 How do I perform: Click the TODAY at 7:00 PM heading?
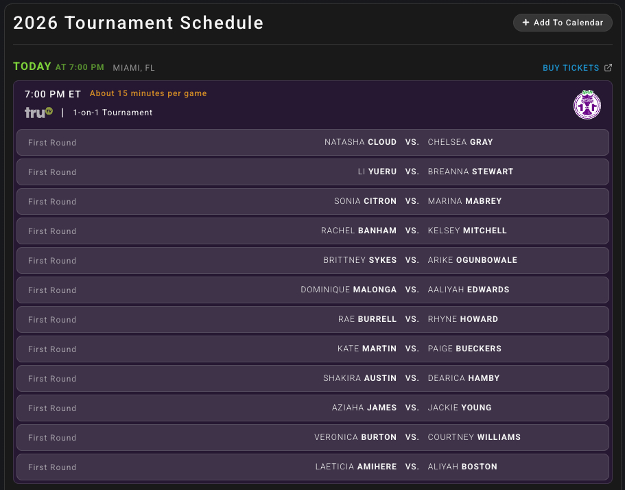point(58,67)
